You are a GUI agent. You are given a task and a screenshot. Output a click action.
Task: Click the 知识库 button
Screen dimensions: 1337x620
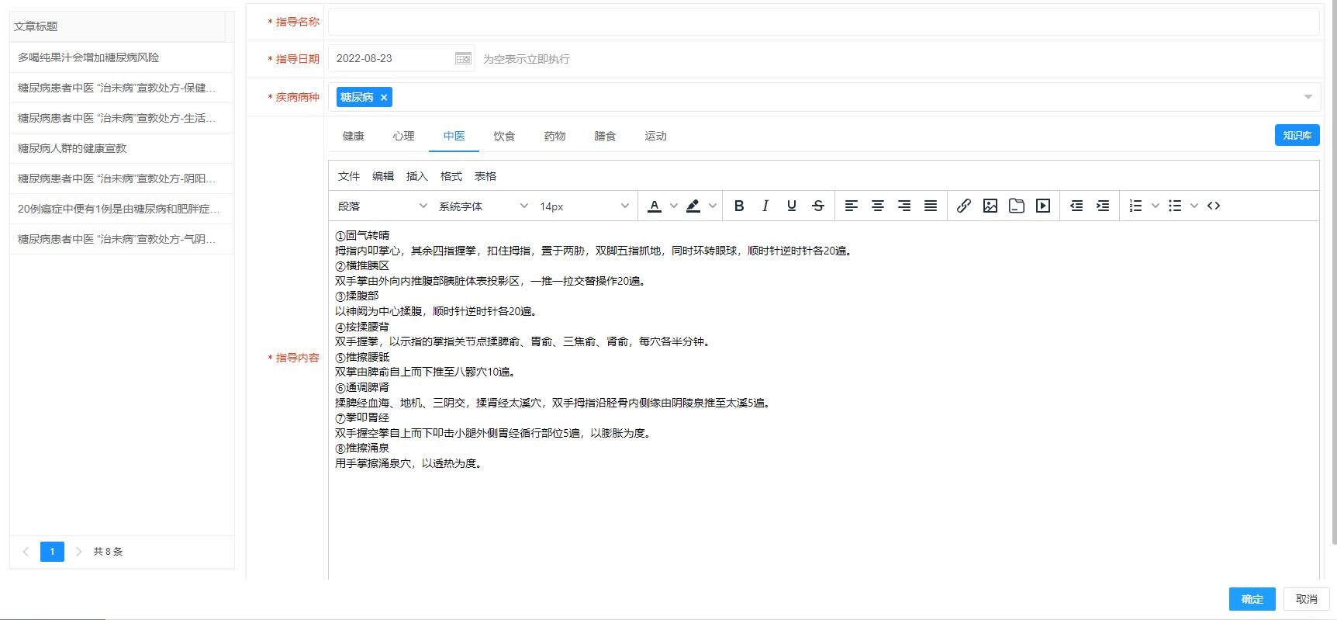[x=1297, y=135]
